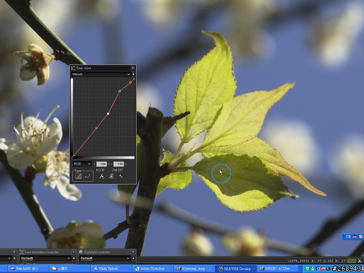Close the Highlight controller panel

pyautogui.click(x=133, y=252)
